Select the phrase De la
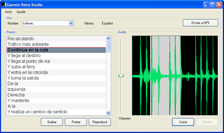224x133 pixels. (56, 84)
